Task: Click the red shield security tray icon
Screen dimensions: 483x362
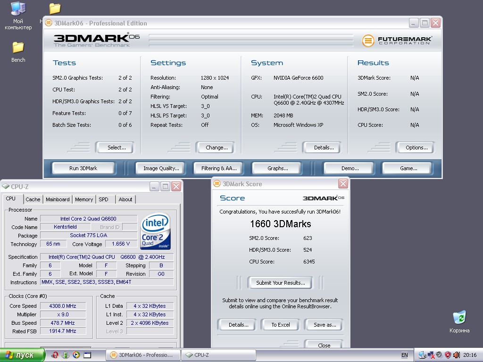Action: coord(448,355)
